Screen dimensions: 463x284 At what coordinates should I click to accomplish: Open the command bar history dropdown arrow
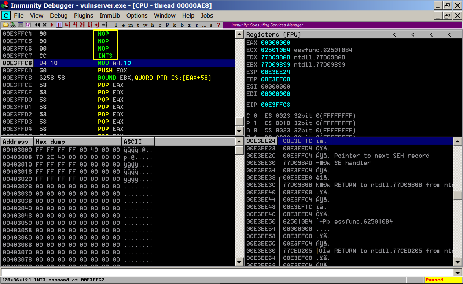pos(457,273)
